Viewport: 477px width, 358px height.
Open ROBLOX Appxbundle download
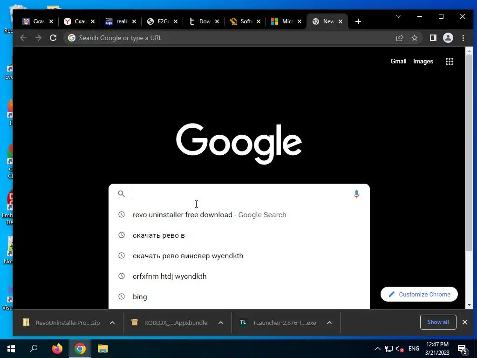tap(170, 323)
